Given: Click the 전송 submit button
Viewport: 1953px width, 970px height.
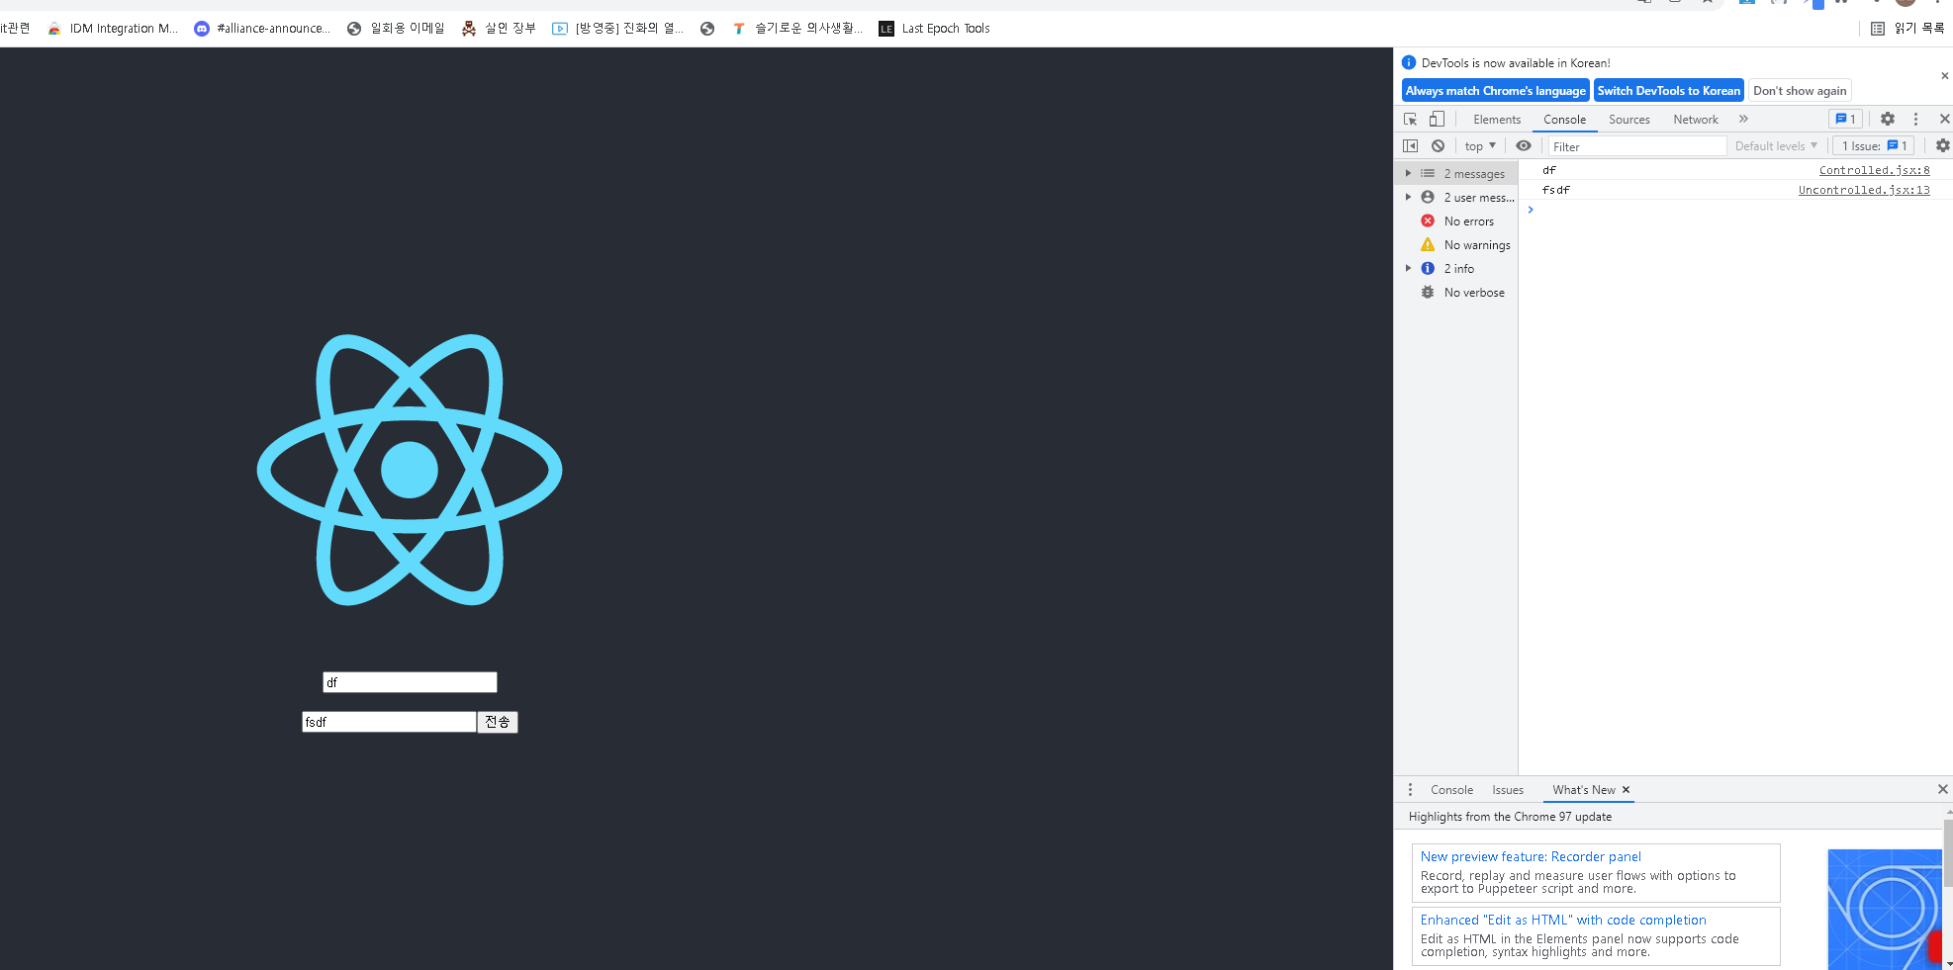Looking at the screenshot, I should (498, 722).
